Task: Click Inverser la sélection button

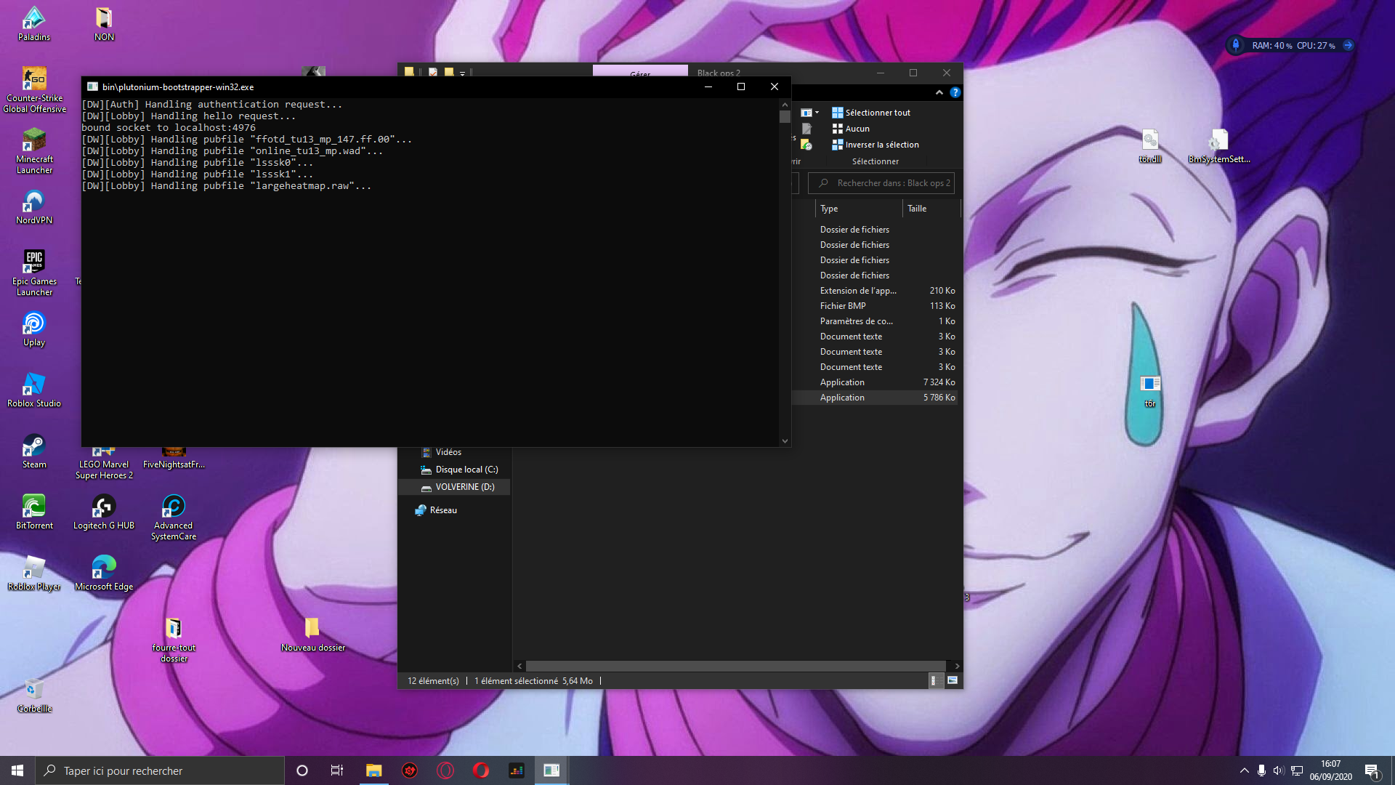Action: [876, 145]
